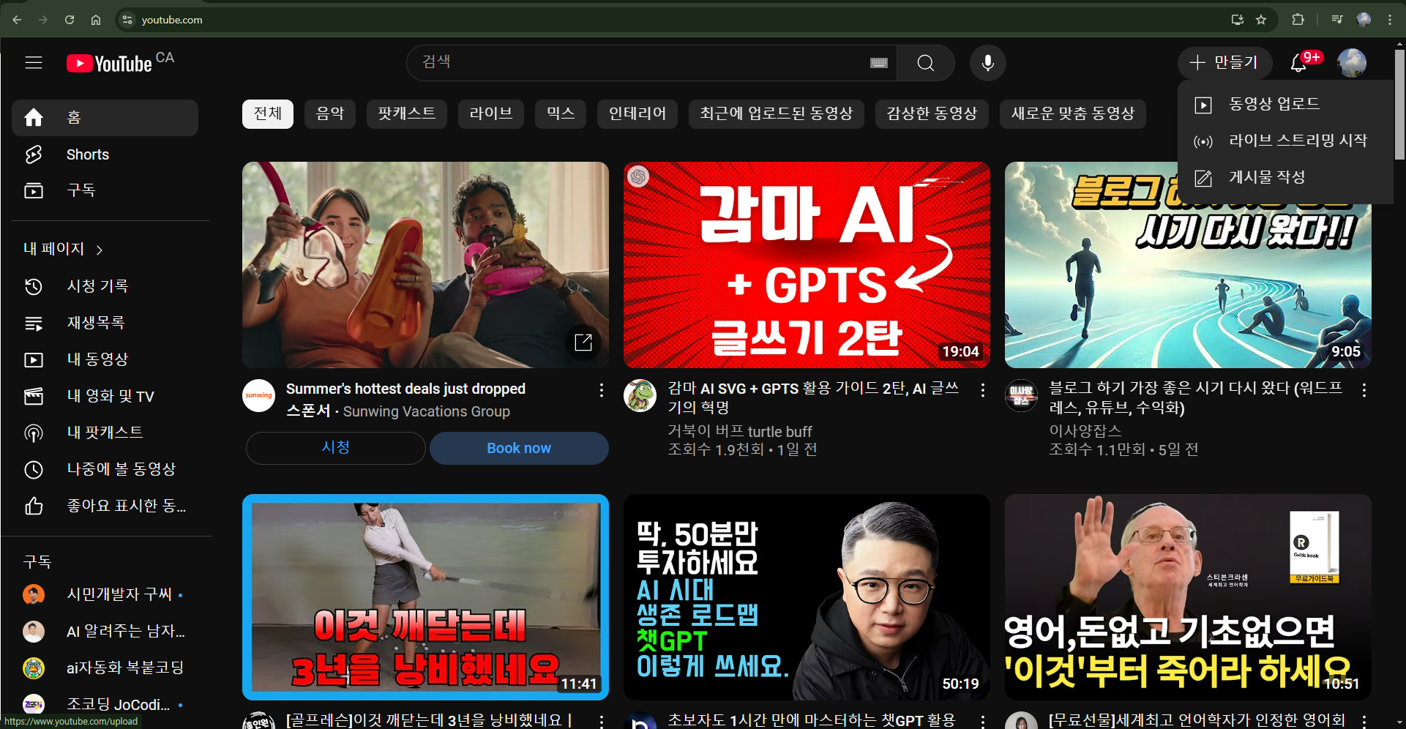Open 시청 기록 (watch history)
Viewport: 1406px width, 729px height.
98,286
